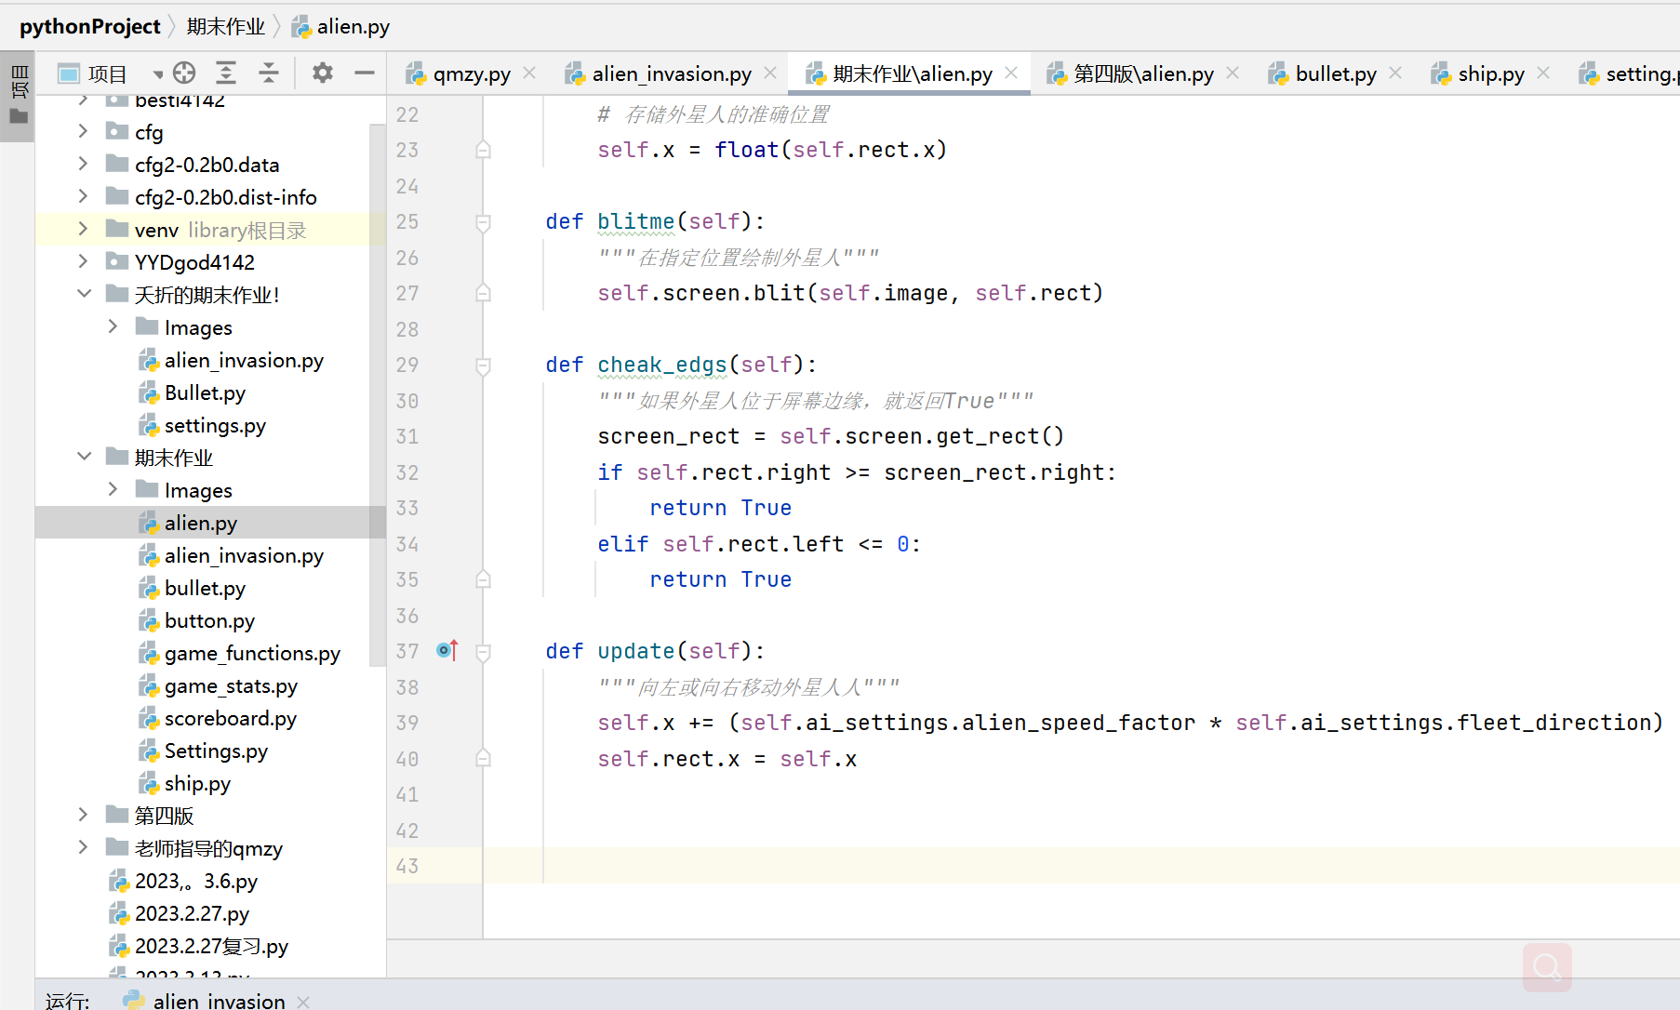
Task: Switch to the 第四版\alien.py tab
Action: pos(1143,73)
